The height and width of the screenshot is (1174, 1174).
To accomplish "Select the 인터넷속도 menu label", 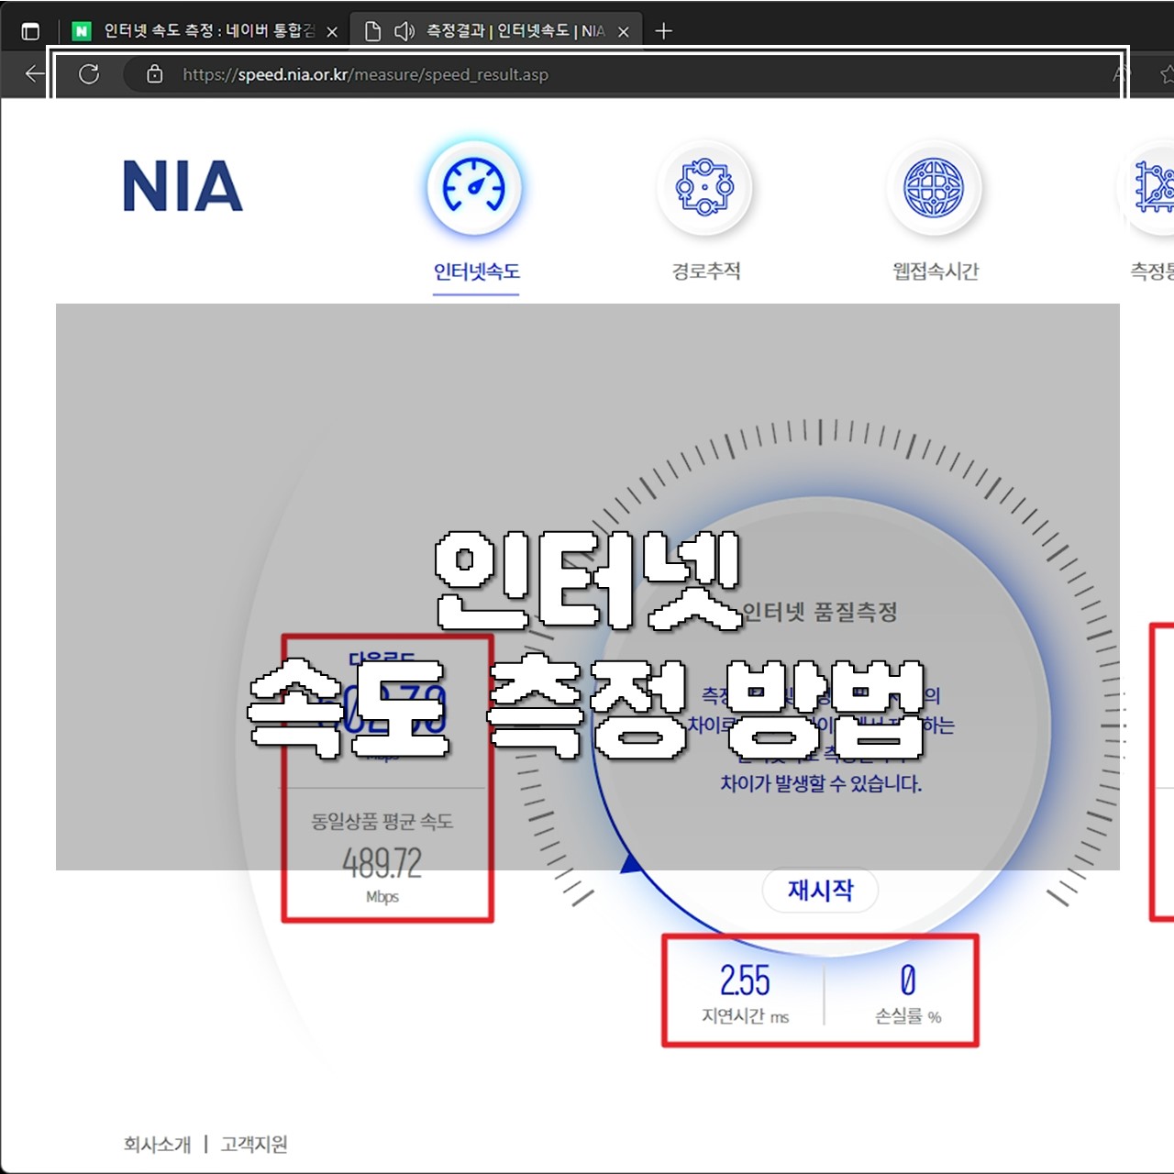I will pyautogui.click(x=477, y=271).
